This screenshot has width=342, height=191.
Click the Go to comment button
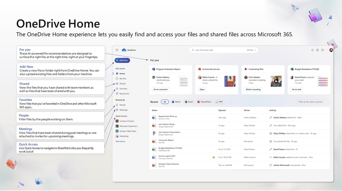pos(160,89)
